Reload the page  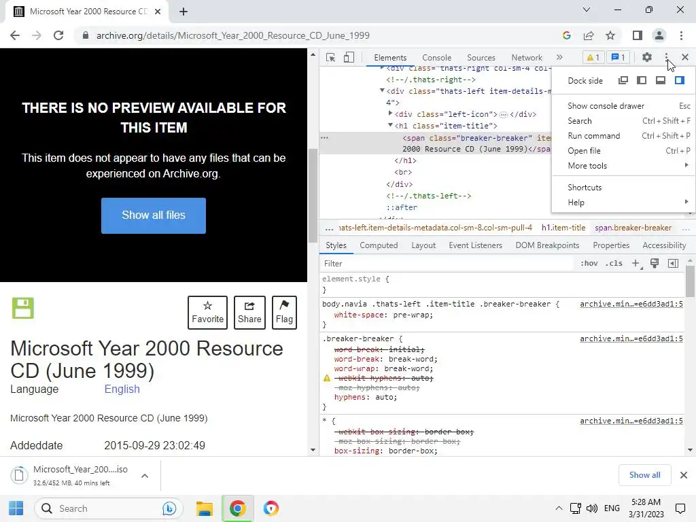(x=58, y=35)
